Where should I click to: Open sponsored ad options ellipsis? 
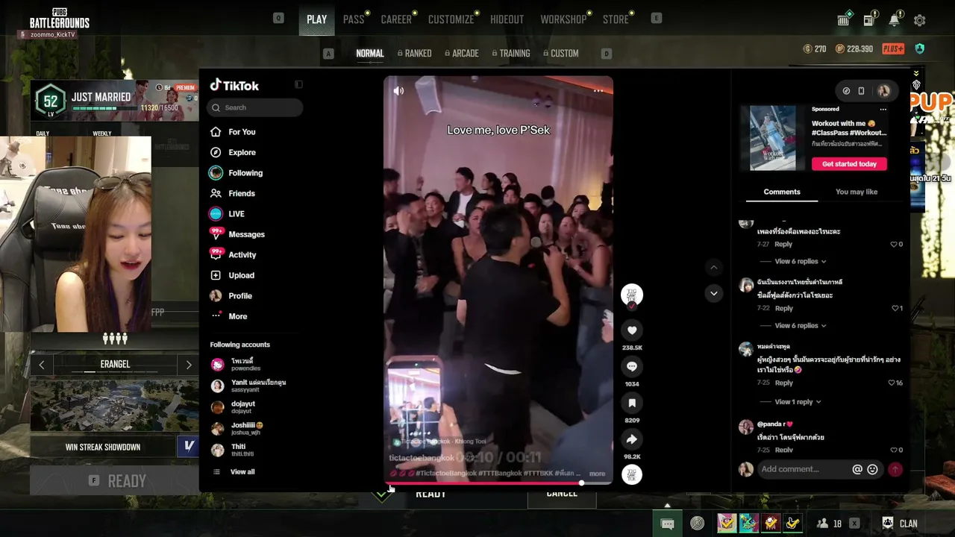883,110
